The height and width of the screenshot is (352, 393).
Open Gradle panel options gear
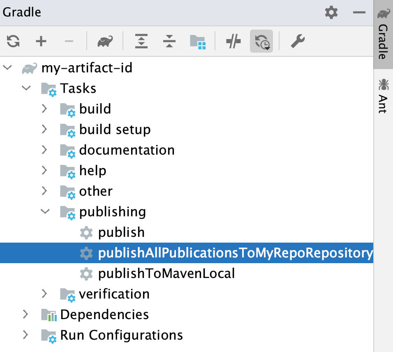[x=331, y=12]
